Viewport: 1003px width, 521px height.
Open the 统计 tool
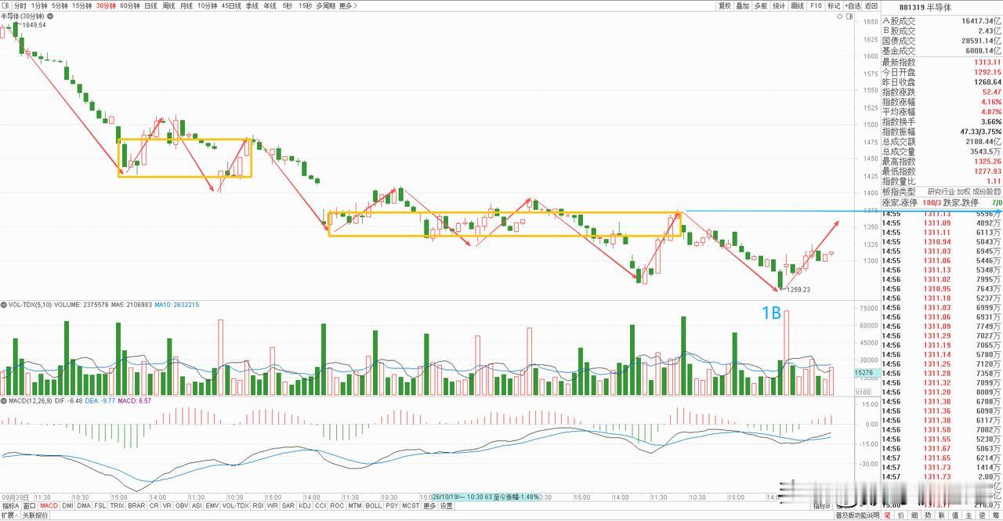click(x=779, y=5)
